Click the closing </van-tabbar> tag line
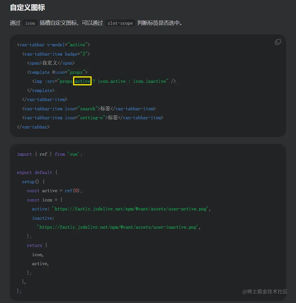 click(x=33, y=127)
